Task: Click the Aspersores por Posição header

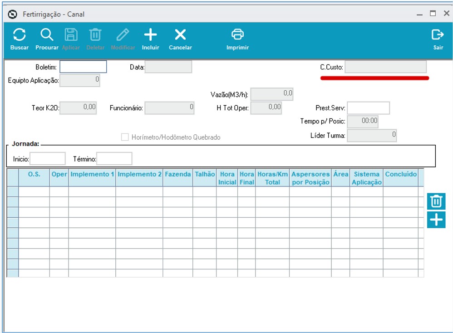Action: (x=310, y=178)
